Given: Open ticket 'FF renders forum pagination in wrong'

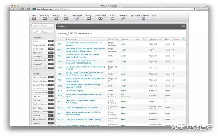Looking at the screenshot, I should pyautogui.click(x=84, y=96).
